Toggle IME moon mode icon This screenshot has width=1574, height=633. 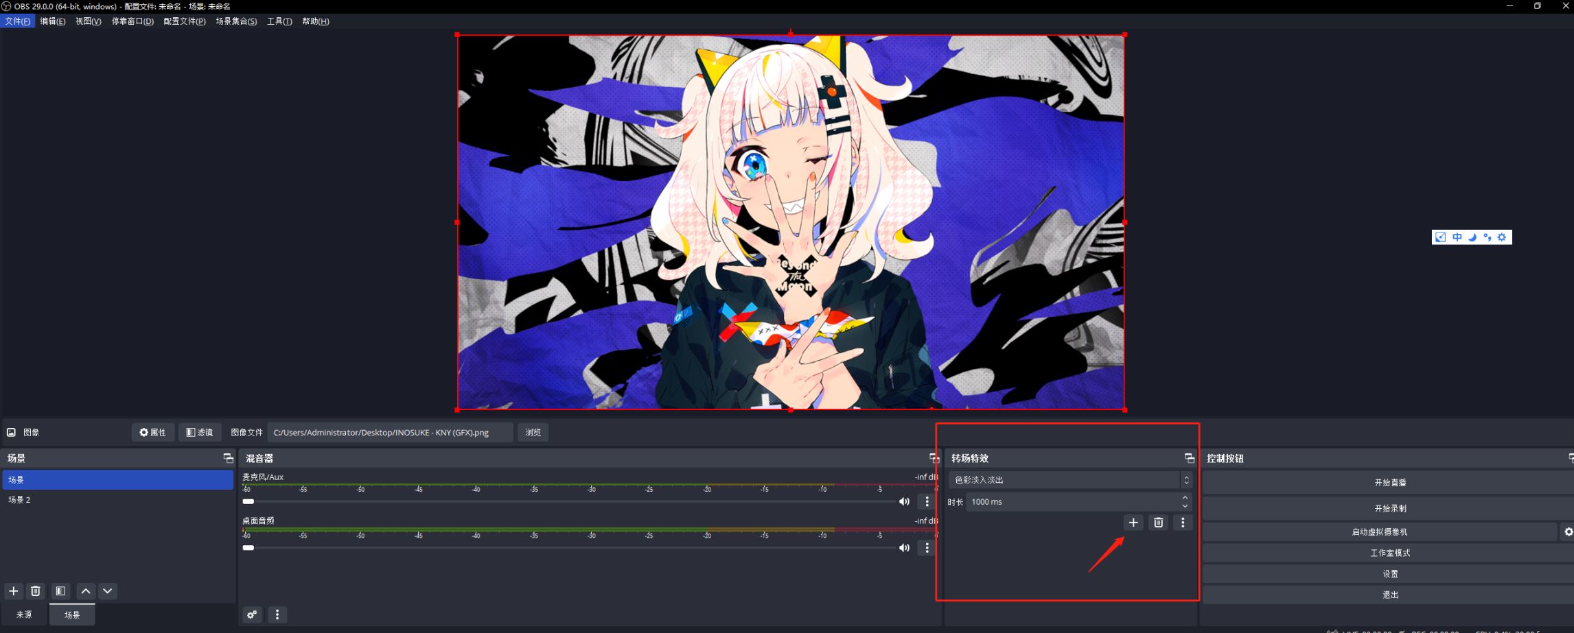(1472, 237)
